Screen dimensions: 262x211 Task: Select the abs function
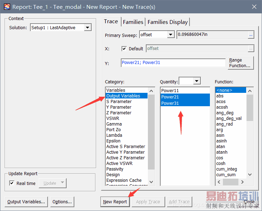pos(231,96)
